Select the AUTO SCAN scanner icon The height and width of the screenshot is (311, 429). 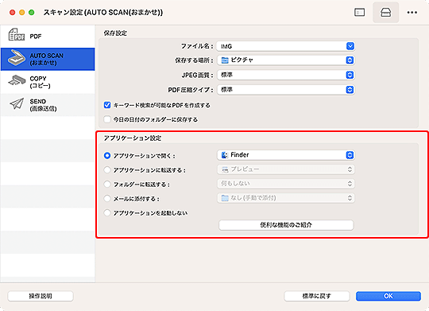tap(17, 58)
